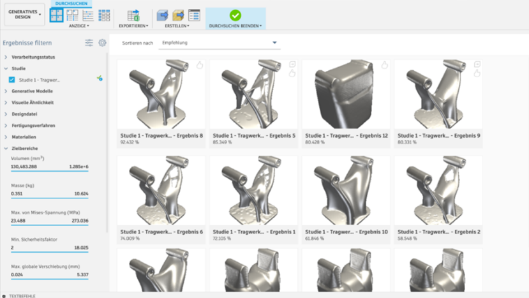
Task: Open Ergebnis 9 result thumbnail
Action: (438, 94)
